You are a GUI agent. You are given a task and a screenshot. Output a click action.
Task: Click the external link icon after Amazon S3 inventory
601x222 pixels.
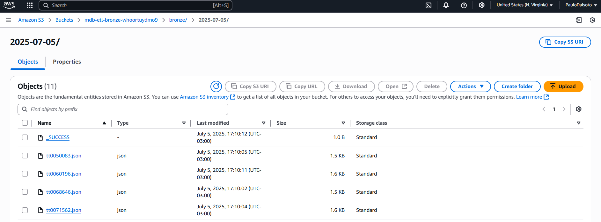pos(233,97)
